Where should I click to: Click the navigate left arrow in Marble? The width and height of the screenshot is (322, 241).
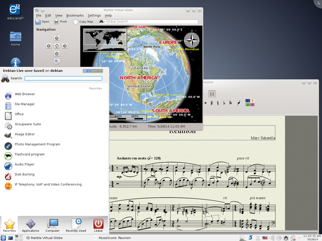pos(49,46)
